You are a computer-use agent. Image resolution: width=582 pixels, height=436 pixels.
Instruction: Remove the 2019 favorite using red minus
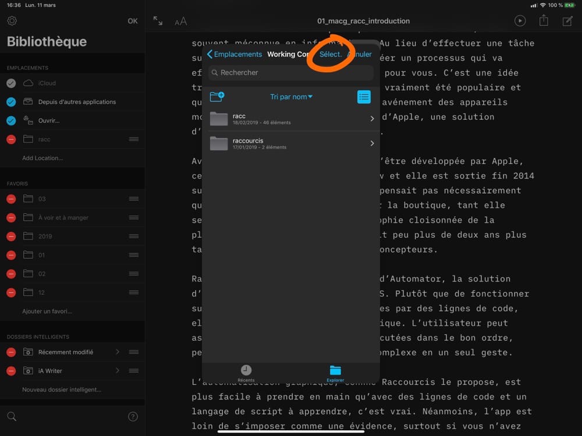(x=11, y=236)
